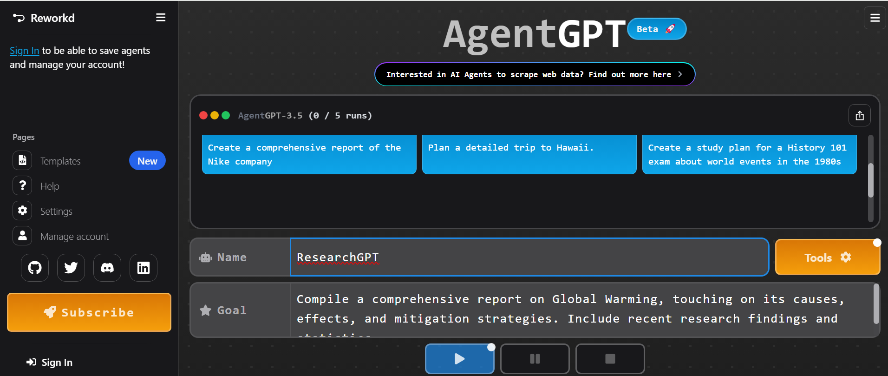Viewport: 888px width, 376px height.
Task: Open the Help menu item
Action: [x=50, y=186]
